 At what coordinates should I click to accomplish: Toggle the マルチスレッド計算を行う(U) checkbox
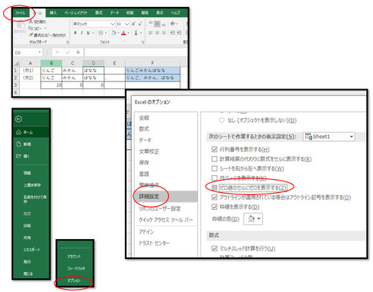pos(214,248)
